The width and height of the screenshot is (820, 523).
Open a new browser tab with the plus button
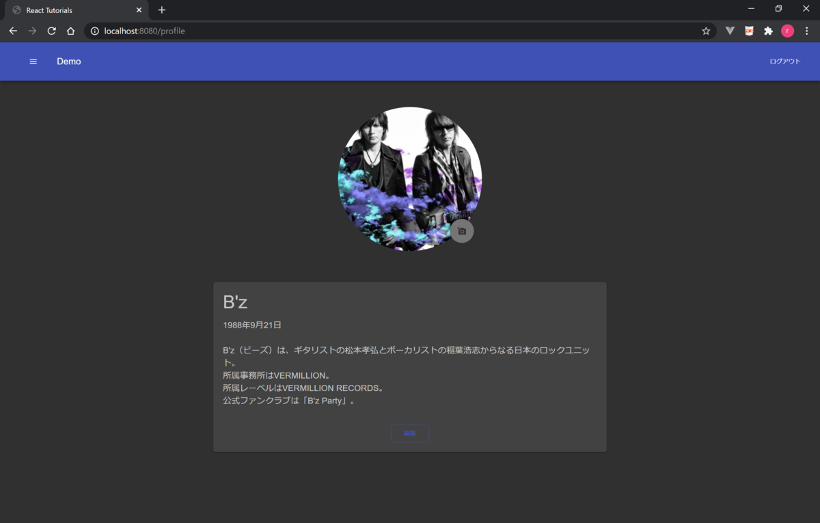click(162, 10)
